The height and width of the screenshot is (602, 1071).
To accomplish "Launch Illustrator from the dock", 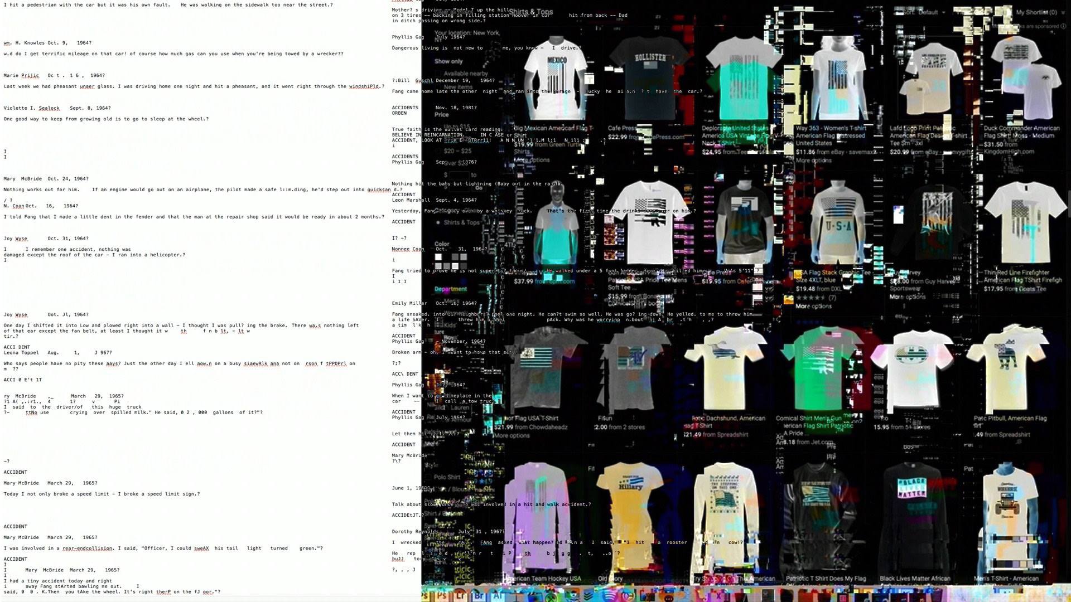I will (498, 595).
